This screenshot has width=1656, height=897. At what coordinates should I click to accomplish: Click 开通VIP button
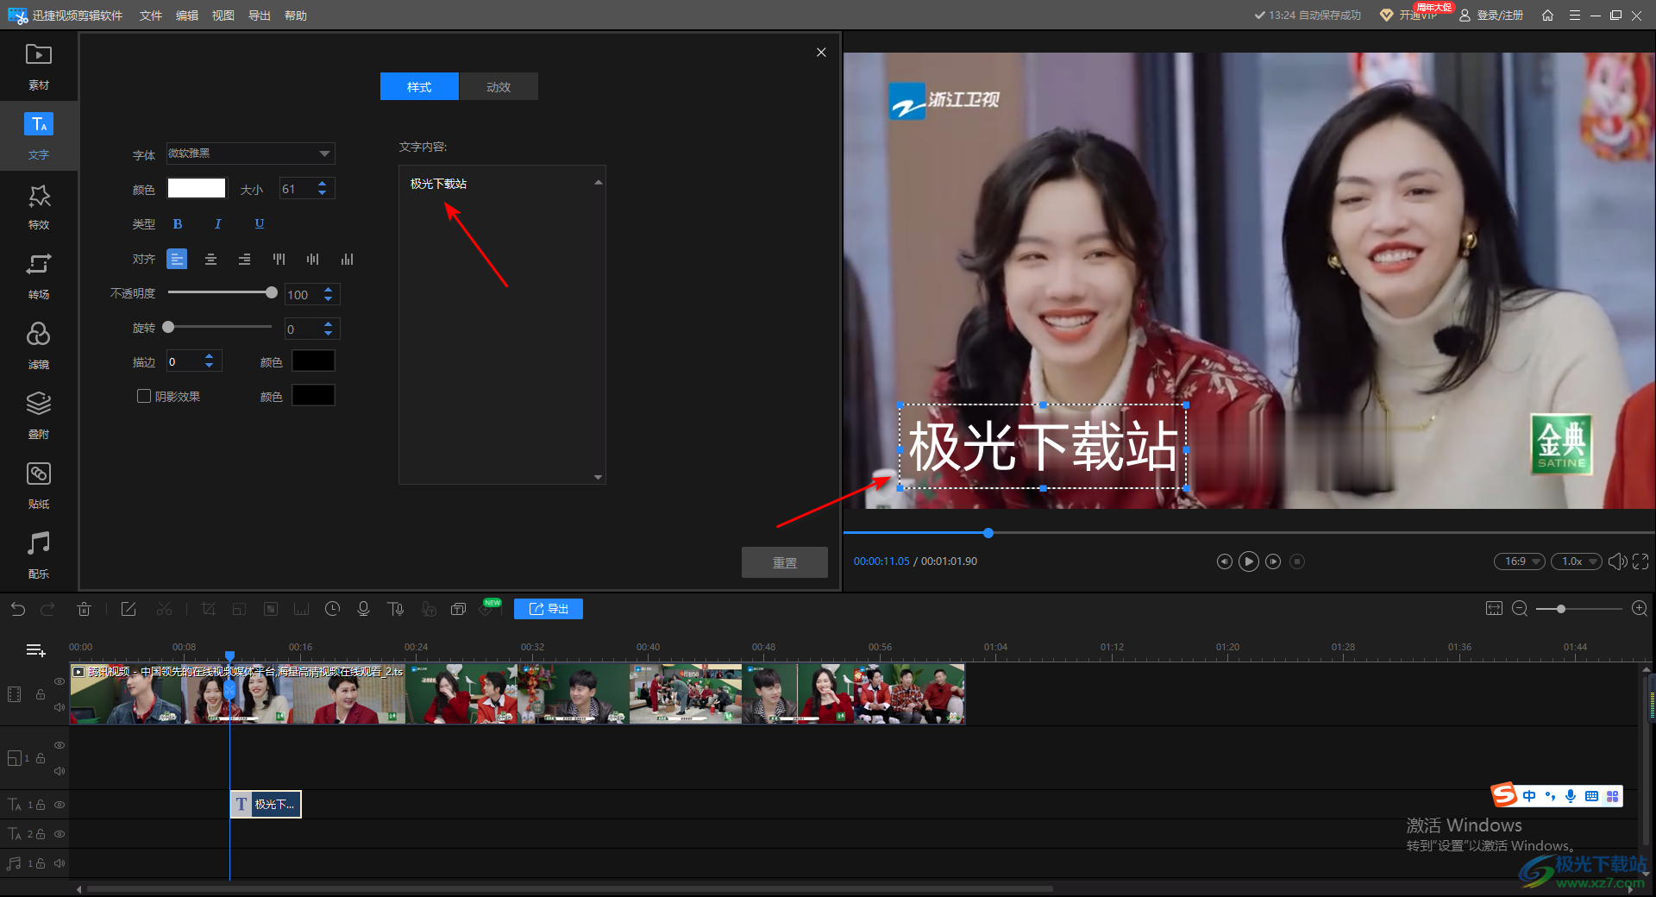(1409, 16)
